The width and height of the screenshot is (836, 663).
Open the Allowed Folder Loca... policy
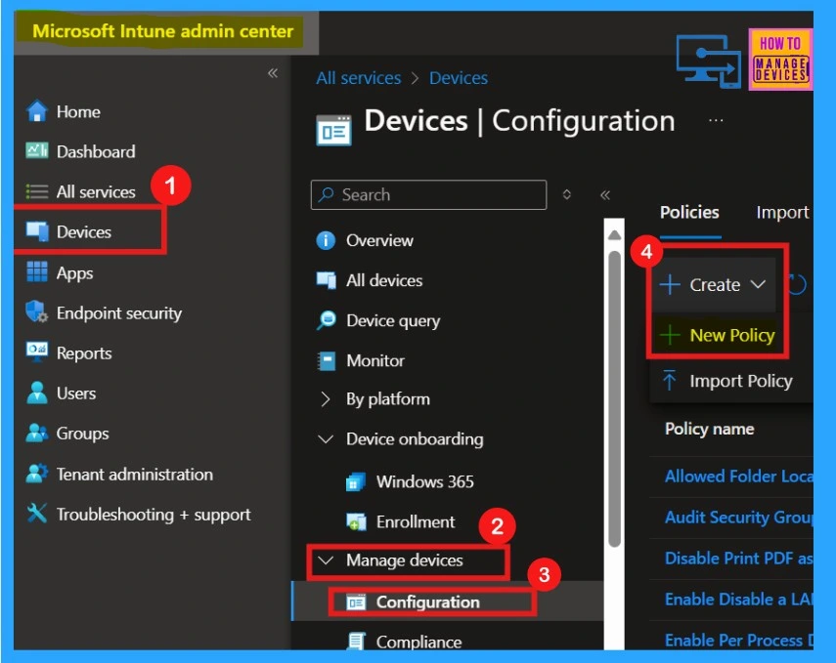pyautogui.click(x=738, y=476)
